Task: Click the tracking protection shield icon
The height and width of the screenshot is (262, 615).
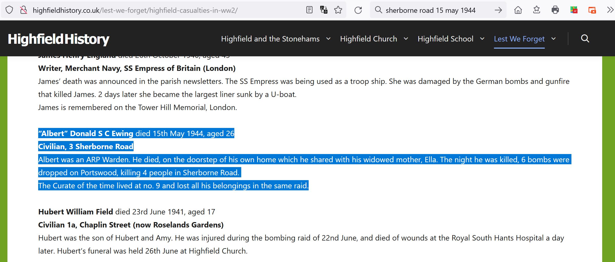Action: (9, 10)
